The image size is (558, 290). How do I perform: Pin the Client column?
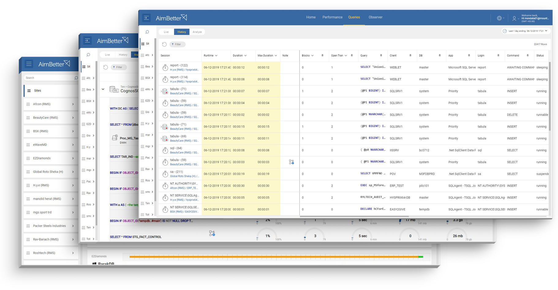coord(410,55)
